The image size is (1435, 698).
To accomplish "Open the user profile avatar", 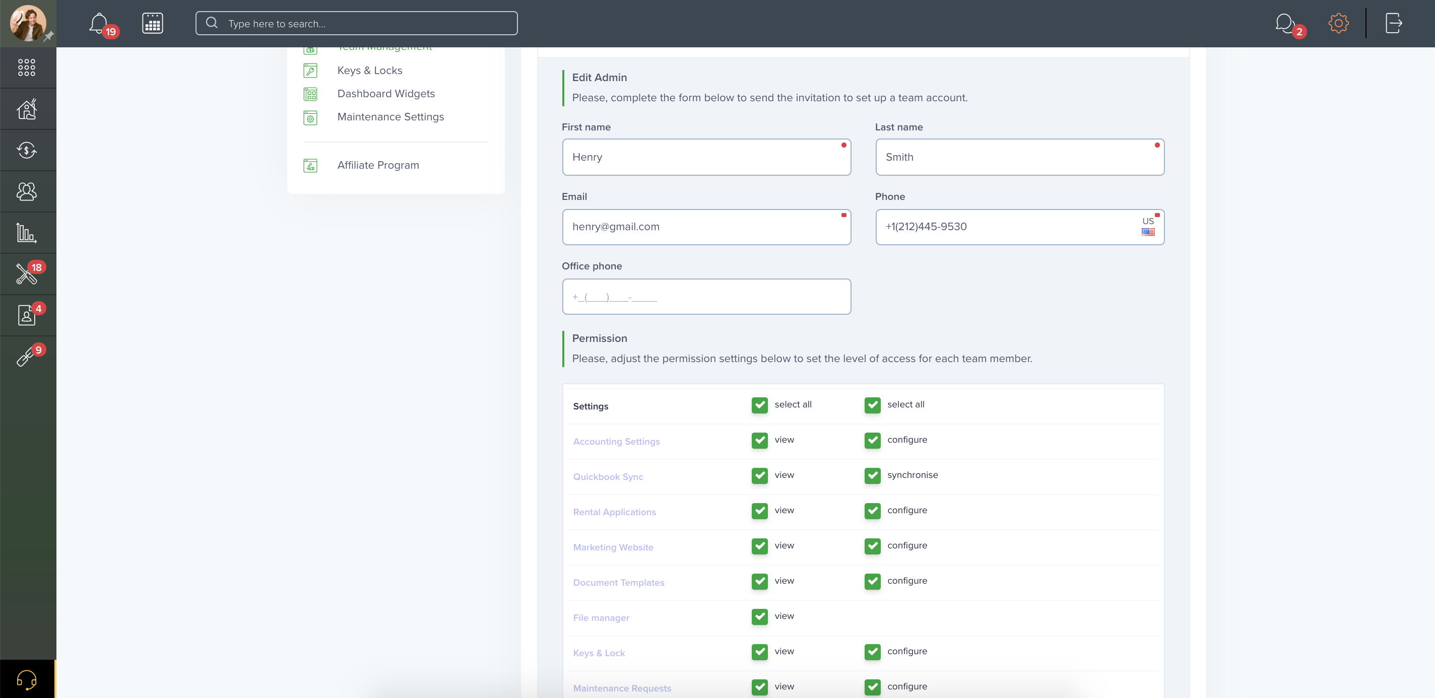I will click(x=28, y=23).
